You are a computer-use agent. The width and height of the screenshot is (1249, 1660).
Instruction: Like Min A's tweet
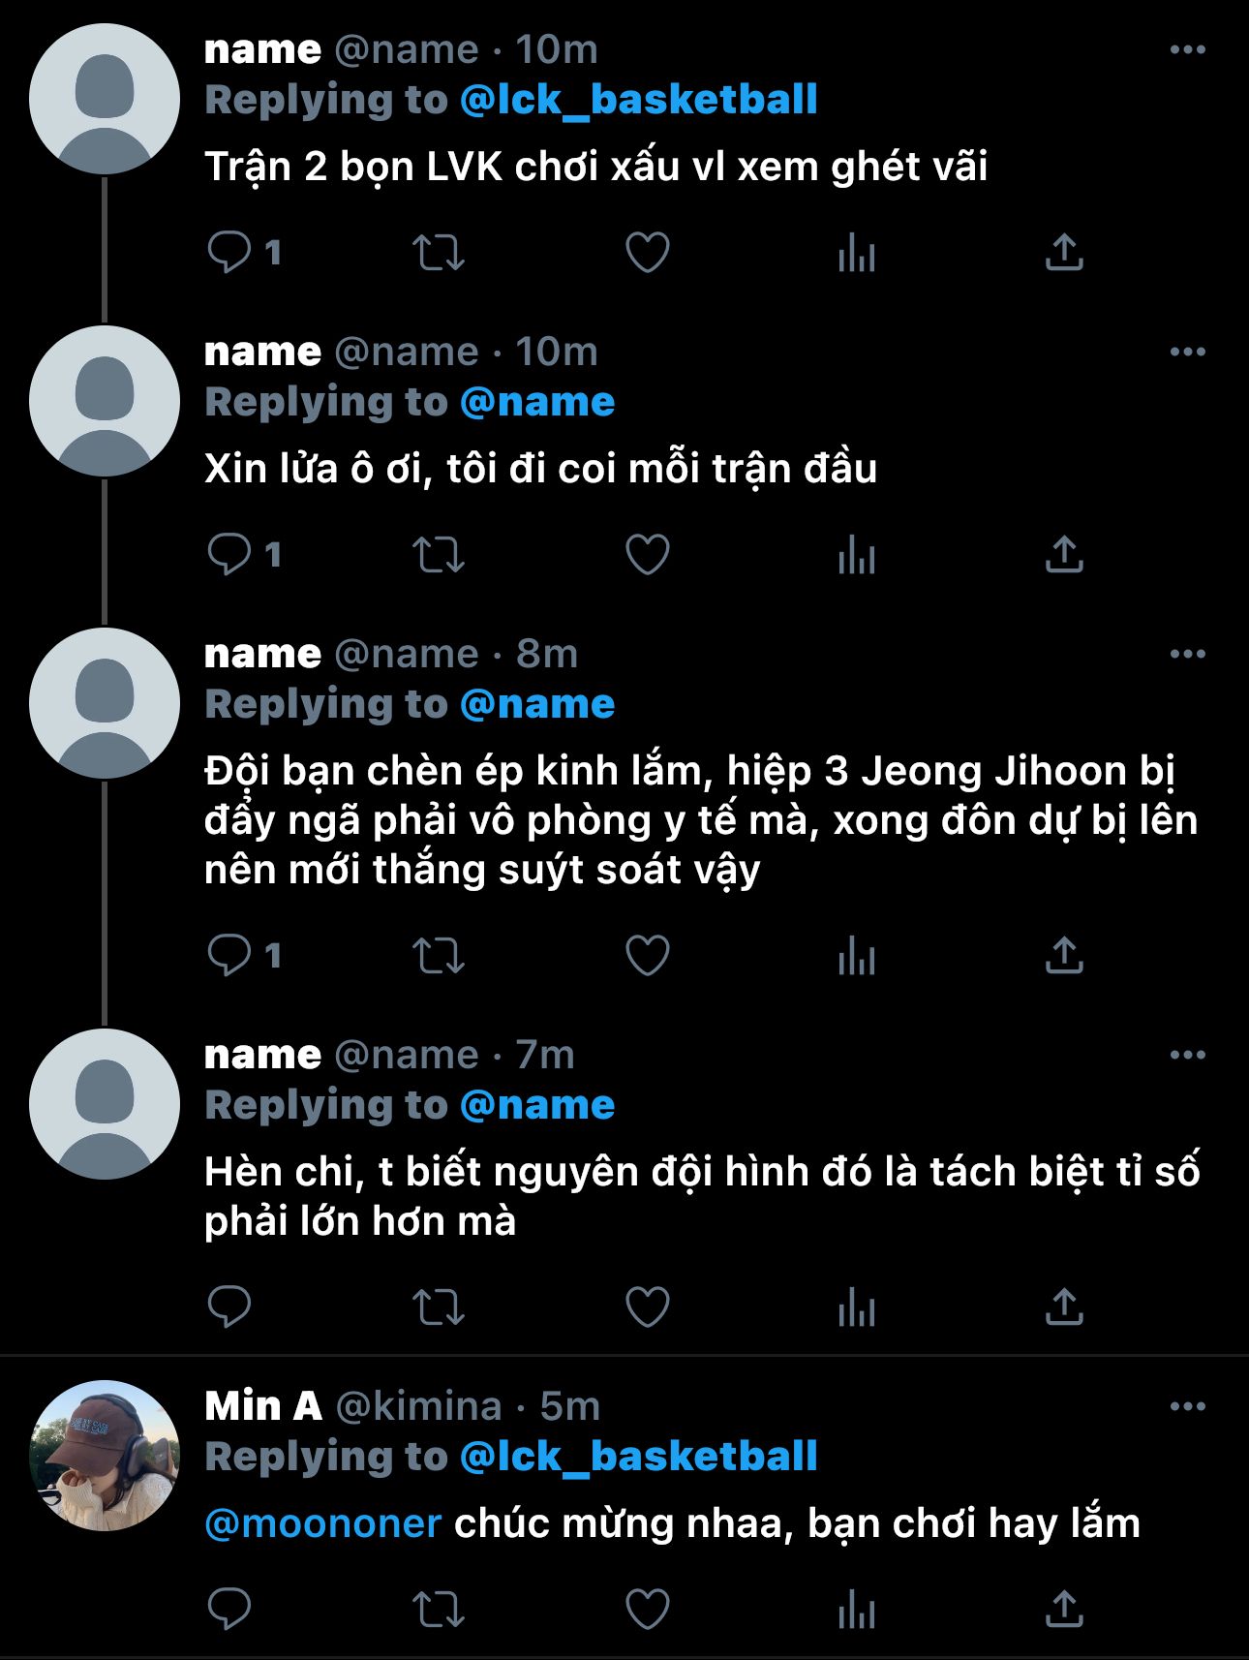(648, 1610)
